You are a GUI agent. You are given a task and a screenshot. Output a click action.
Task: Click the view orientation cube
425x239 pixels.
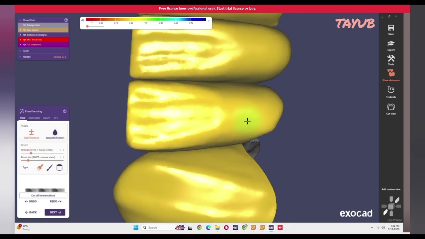click(x=391, y=206)
